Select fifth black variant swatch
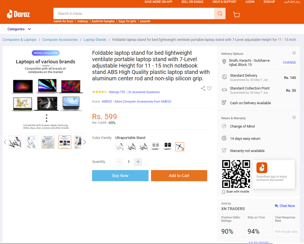Image resolution: width=304 pixels, height=244 pixels. click(x=168, y=146)
